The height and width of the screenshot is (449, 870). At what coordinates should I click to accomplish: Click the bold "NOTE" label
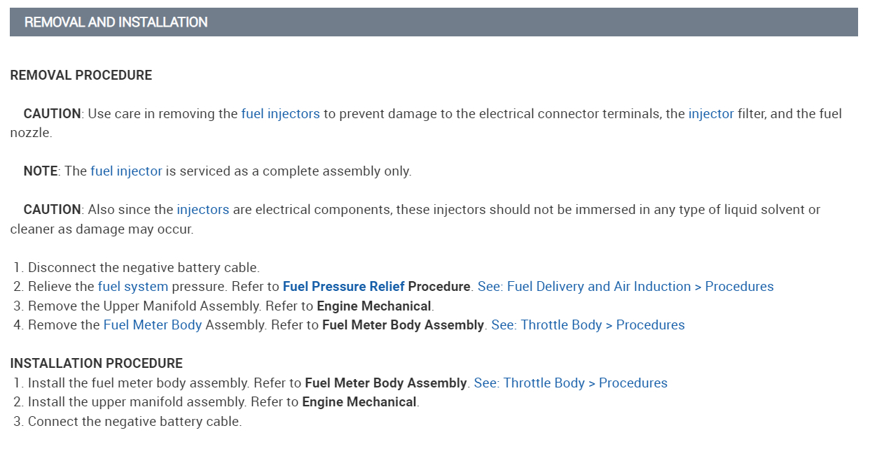point(41,171)
